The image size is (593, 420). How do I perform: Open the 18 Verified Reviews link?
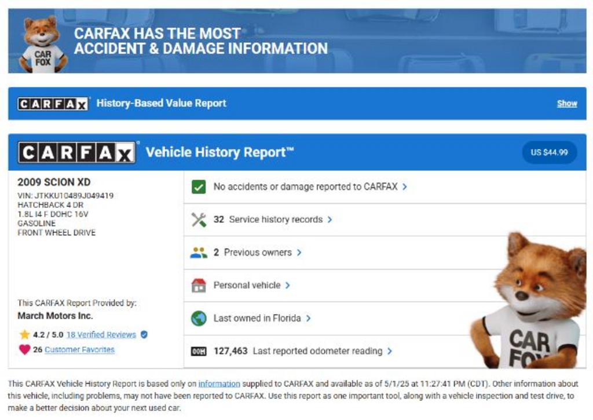click(101, 334)
